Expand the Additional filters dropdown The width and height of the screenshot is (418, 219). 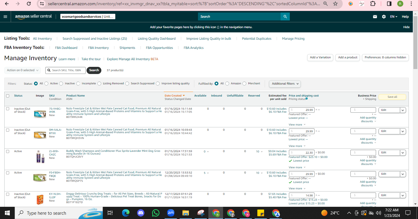pos(285,83)
